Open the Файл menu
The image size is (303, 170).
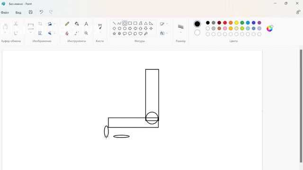(x=5, y=13)
